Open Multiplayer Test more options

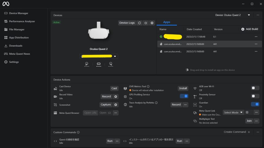point(256,121)
